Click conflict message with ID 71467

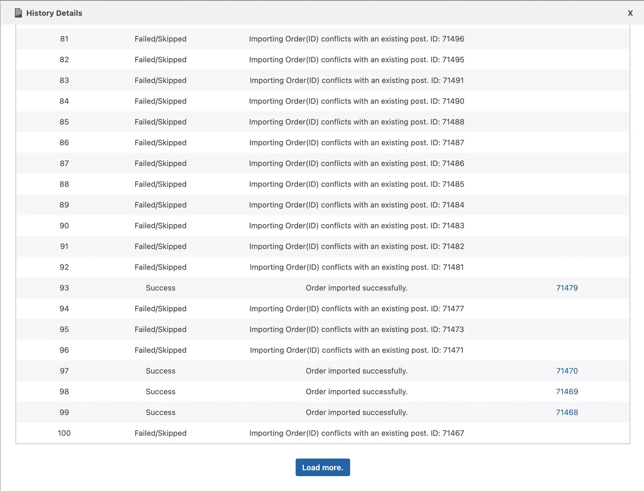click(x=357, y=433)
